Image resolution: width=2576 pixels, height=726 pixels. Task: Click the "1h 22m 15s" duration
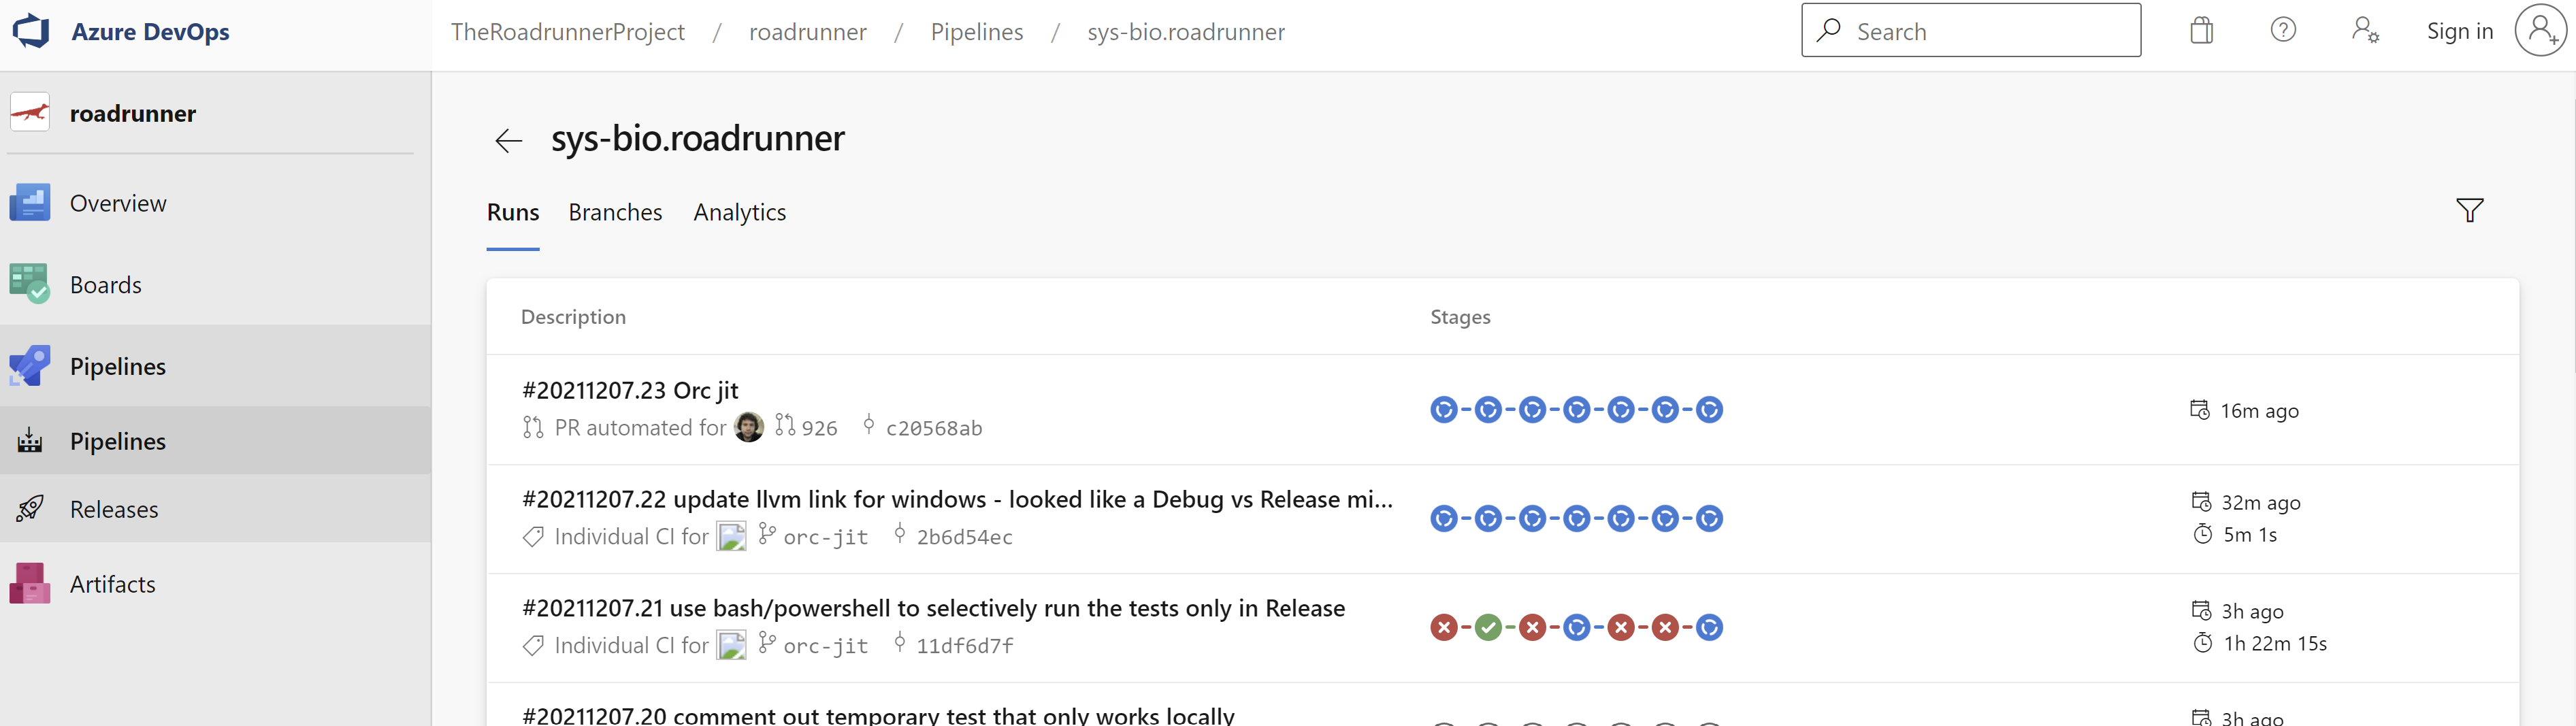(2275, 643)
